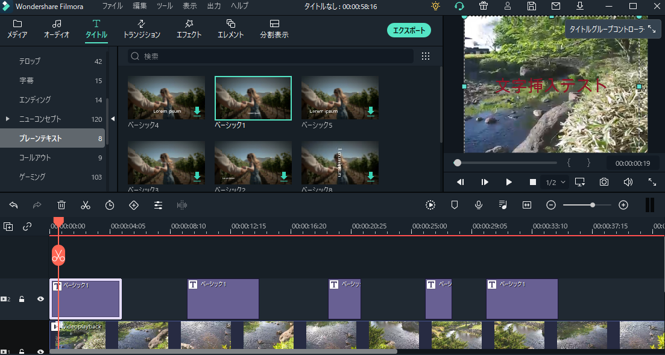The image size is (665, 355).
Task: Open the エレメント elements tab
Action: 231,29
